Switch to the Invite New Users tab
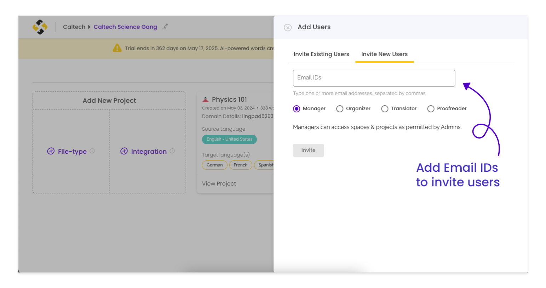Image resolution: width=546 pixels, height=288 pixels. tap(384, 54)
